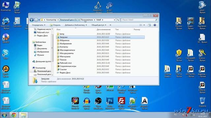Select Рабочий стол in navigation pane
The width and height of the screenshot is (211, 118).
[42, 32]
